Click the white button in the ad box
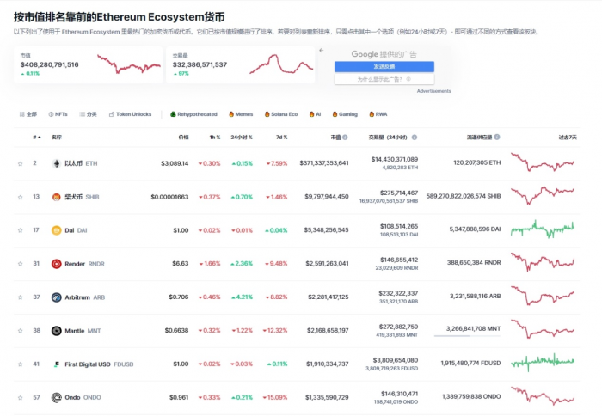 [x=384, y=79]
